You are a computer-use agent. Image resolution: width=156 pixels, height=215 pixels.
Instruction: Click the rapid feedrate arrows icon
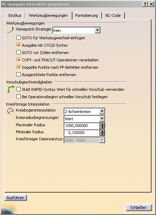11,89
